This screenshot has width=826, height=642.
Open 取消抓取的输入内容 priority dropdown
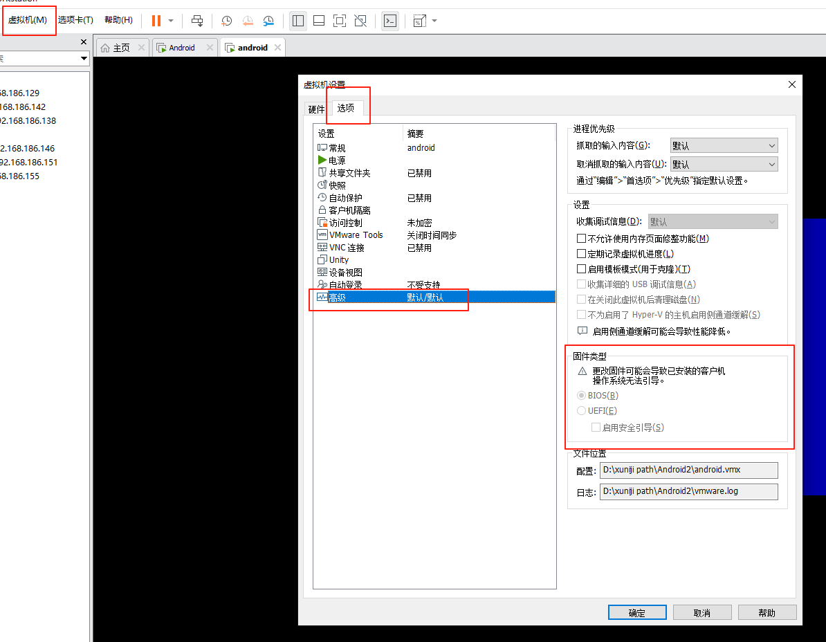click(724, 165)
